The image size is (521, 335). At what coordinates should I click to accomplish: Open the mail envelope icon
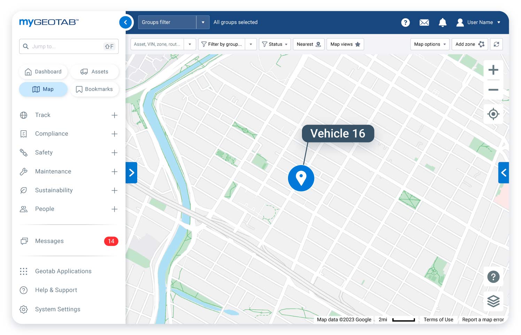point(424,22)
